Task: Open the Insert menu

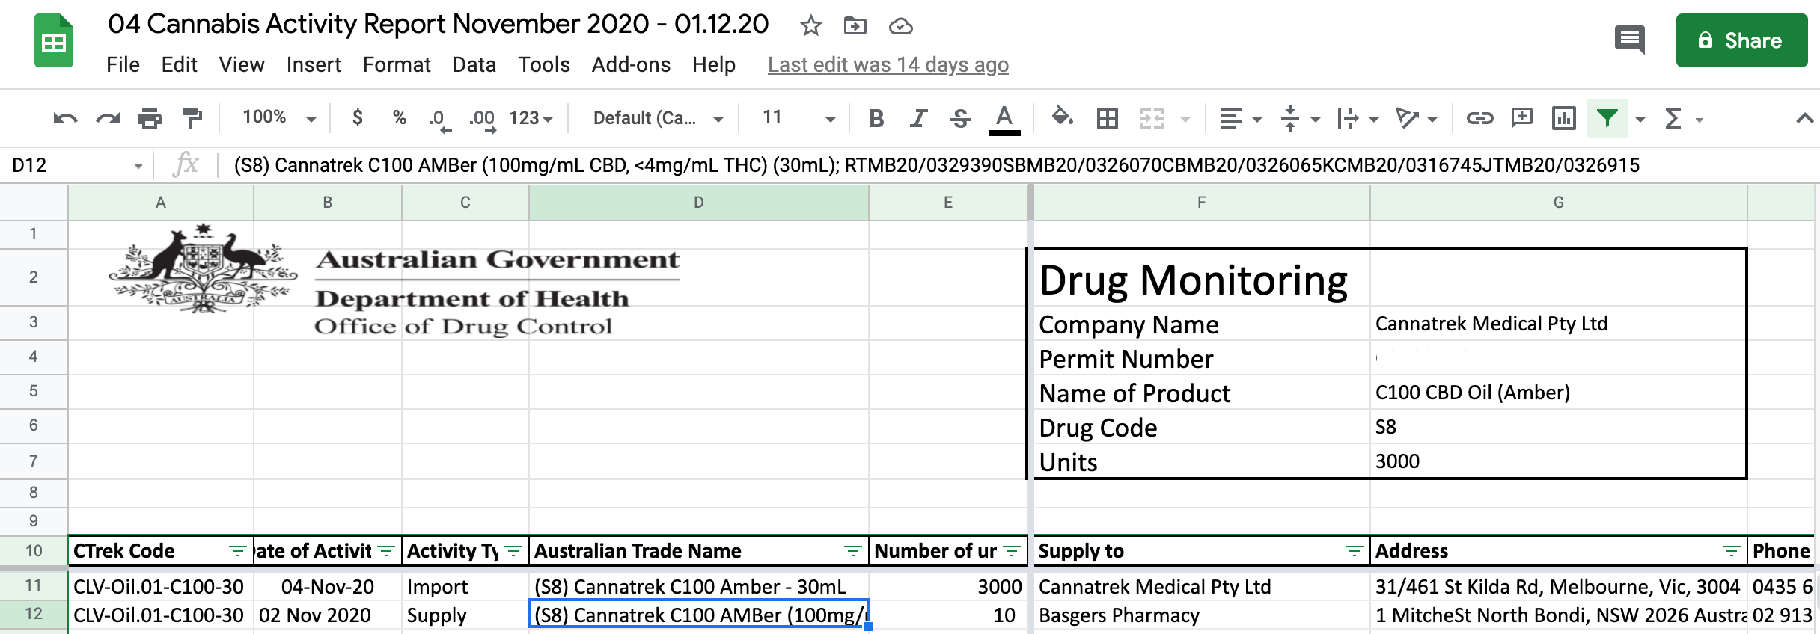Action: pyautogui.click(x=314, y=65)
